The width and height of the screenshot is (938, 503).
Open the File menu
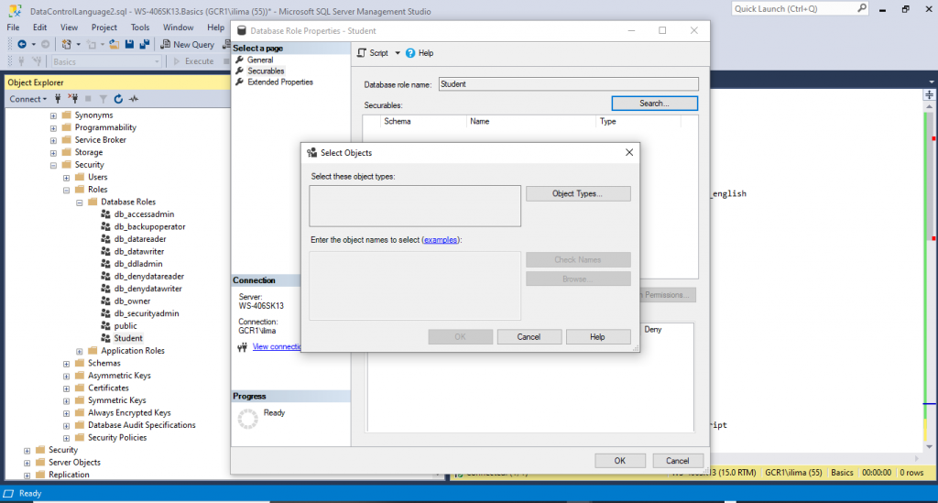(13, 27)
